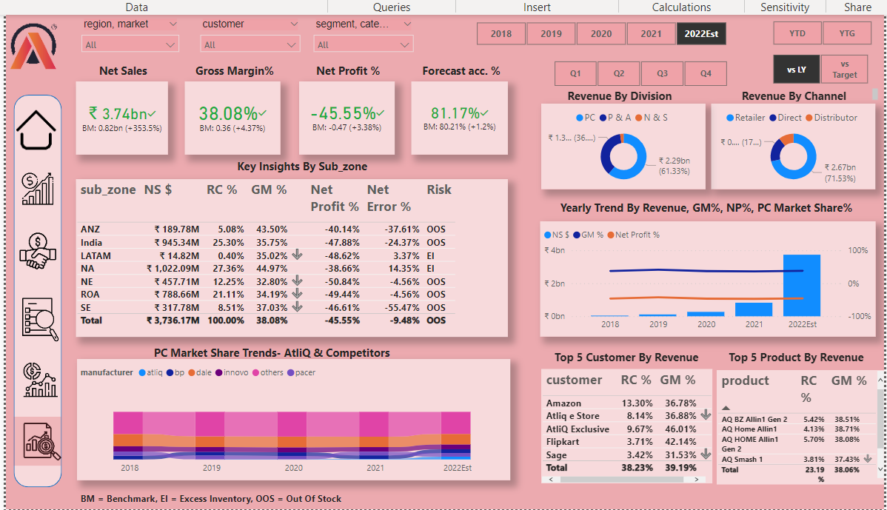Click the 2022Est bar in the yearly trend
Screen dimensions: 887x510
[801, 285]
